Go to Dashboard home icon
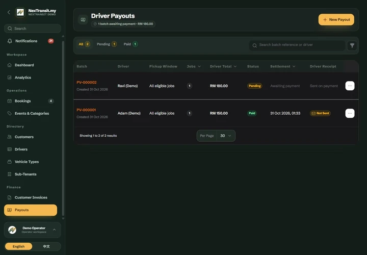Image resolution: width=367 pixels, height=255 pixels. tap(9, 65)
